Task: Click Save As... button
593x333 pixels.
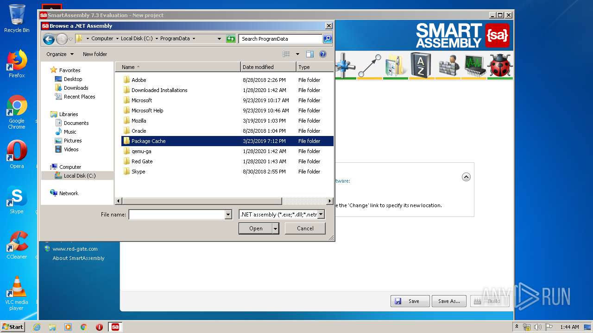Action: pyautogui.click(x=449, y=301)
